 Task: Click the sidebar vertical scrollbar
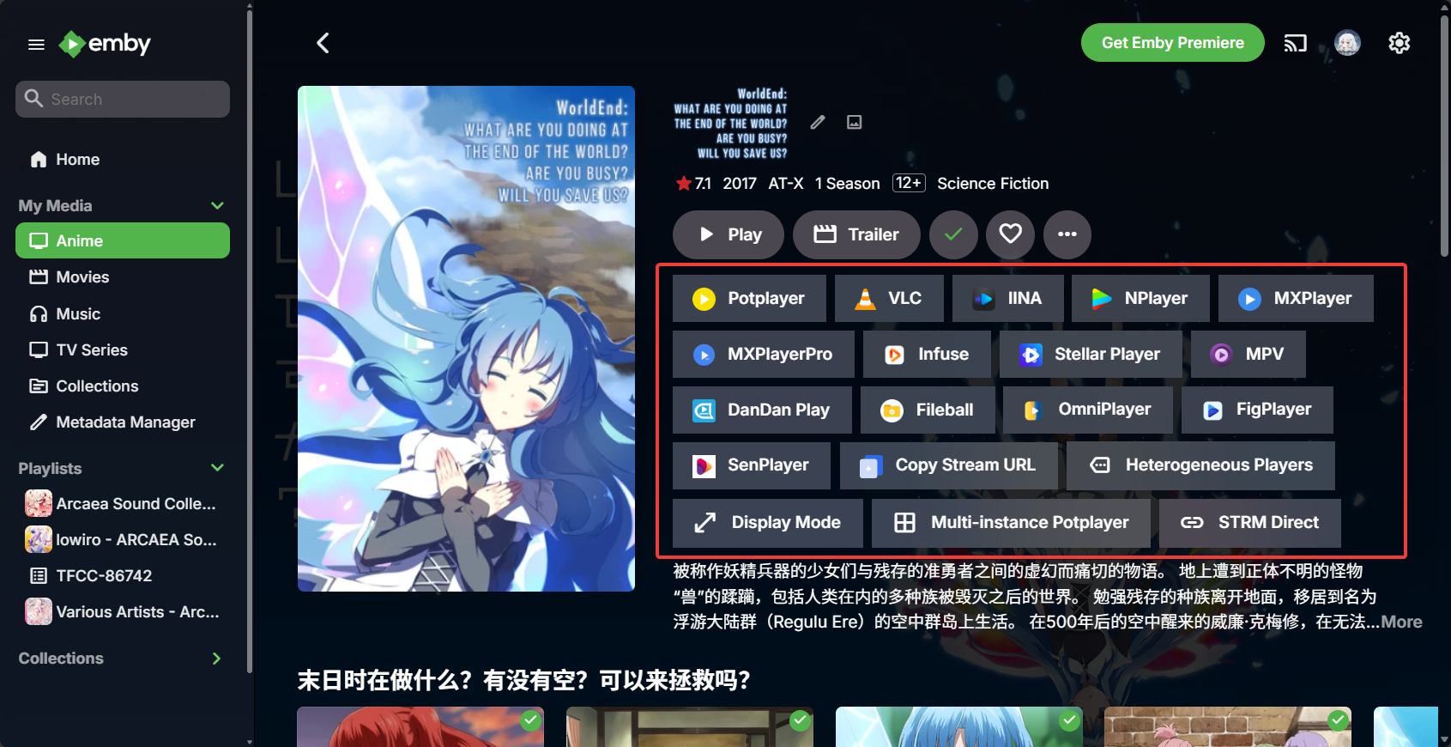point(250,343)
